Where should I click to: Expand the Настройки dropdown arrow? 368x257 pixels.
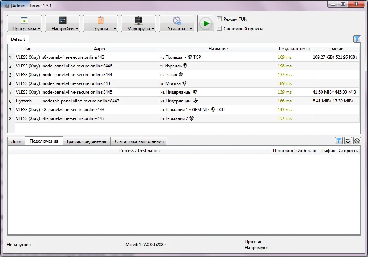(77, 29)
